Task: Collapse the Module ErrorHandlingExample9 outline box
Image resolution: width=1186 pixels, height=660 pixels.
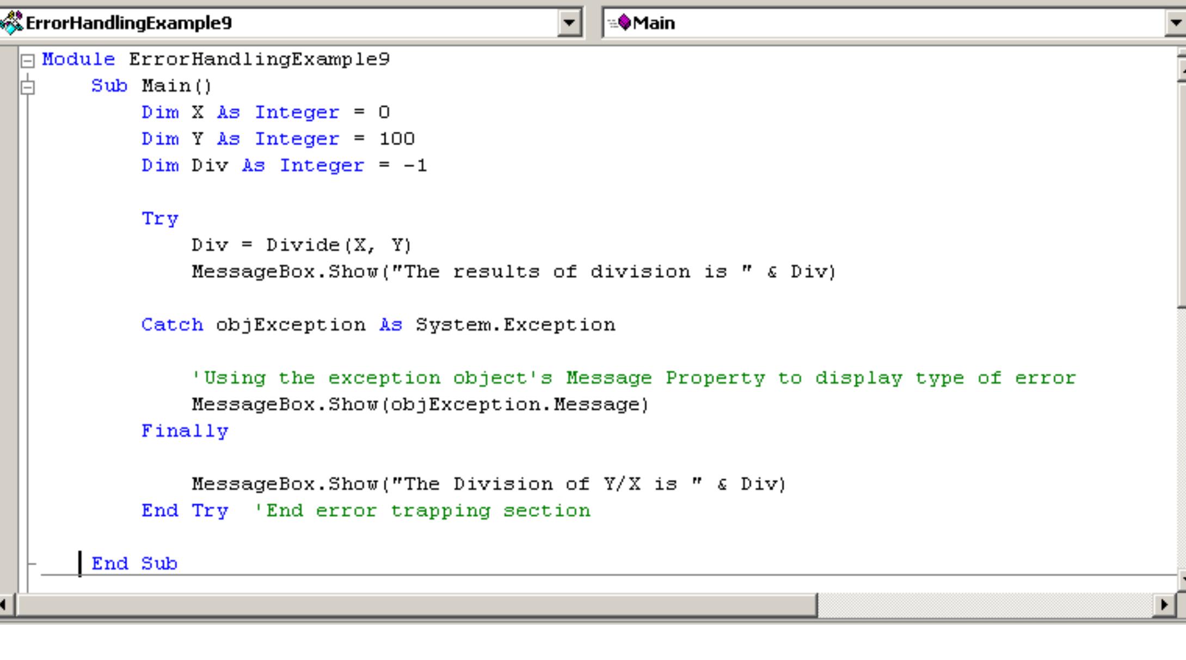Action: click(x=27, y=60)
